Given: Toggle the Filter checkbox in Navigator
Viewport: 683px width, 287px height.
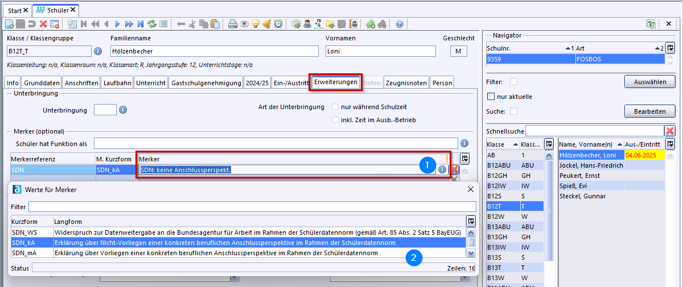Looking at the screenshot, I should pyautogui.click(x=514, y=82).
